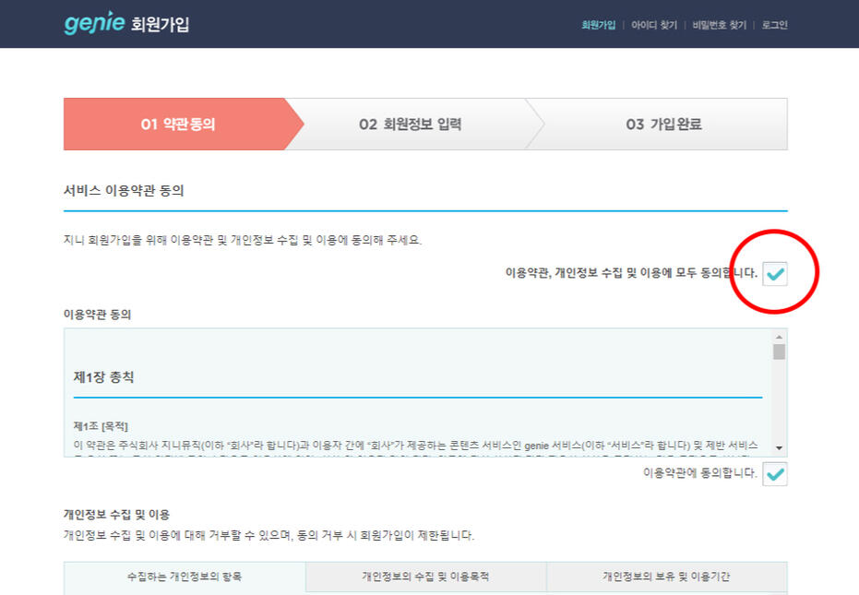Click the 로그인 link

[774, 25]
